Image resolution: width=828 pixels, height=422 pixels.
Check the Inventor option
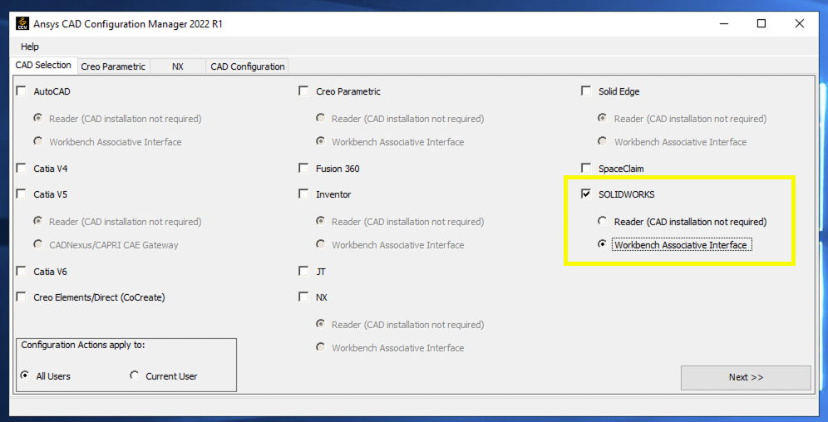click(303, 194)
